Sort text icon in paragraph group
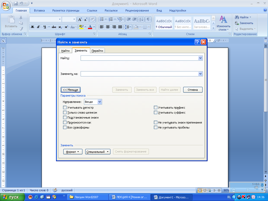 [x=141, y=19]
